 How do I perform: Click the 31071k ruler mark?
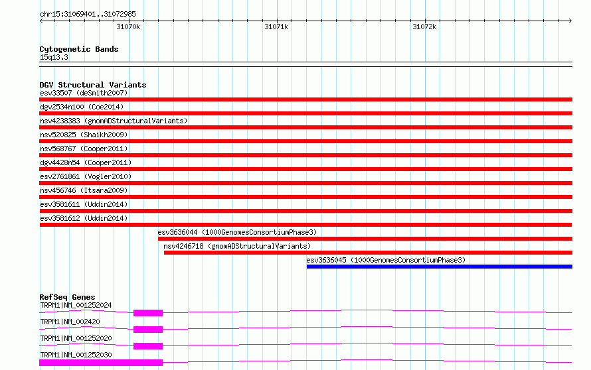(276, 27)
